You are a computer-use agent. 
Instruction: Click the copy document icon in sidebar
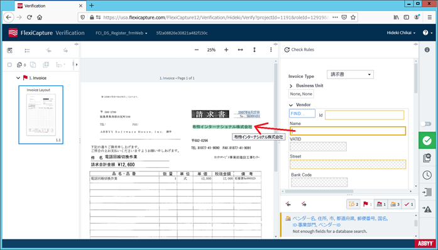[x=427, y=158]
